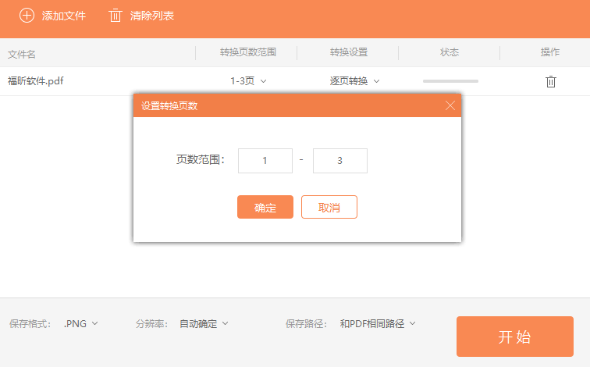Screen dimensions: 590x367
Task: Click the 状态 column header
Action: pyautogui.click(x=450, y=52)
